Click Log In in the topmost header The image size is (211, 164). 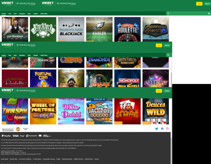point(199,4)
